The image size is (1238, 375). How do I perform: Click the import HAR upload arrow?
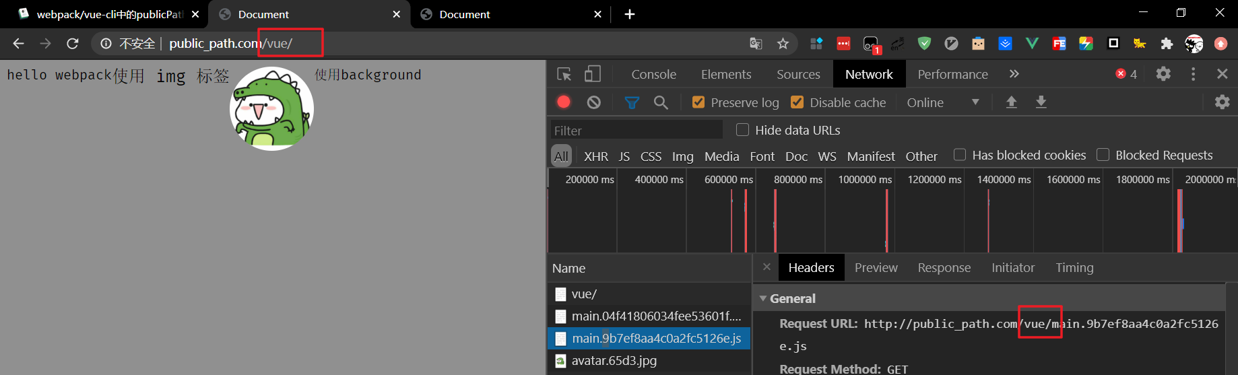click(x=1011, y=102)
